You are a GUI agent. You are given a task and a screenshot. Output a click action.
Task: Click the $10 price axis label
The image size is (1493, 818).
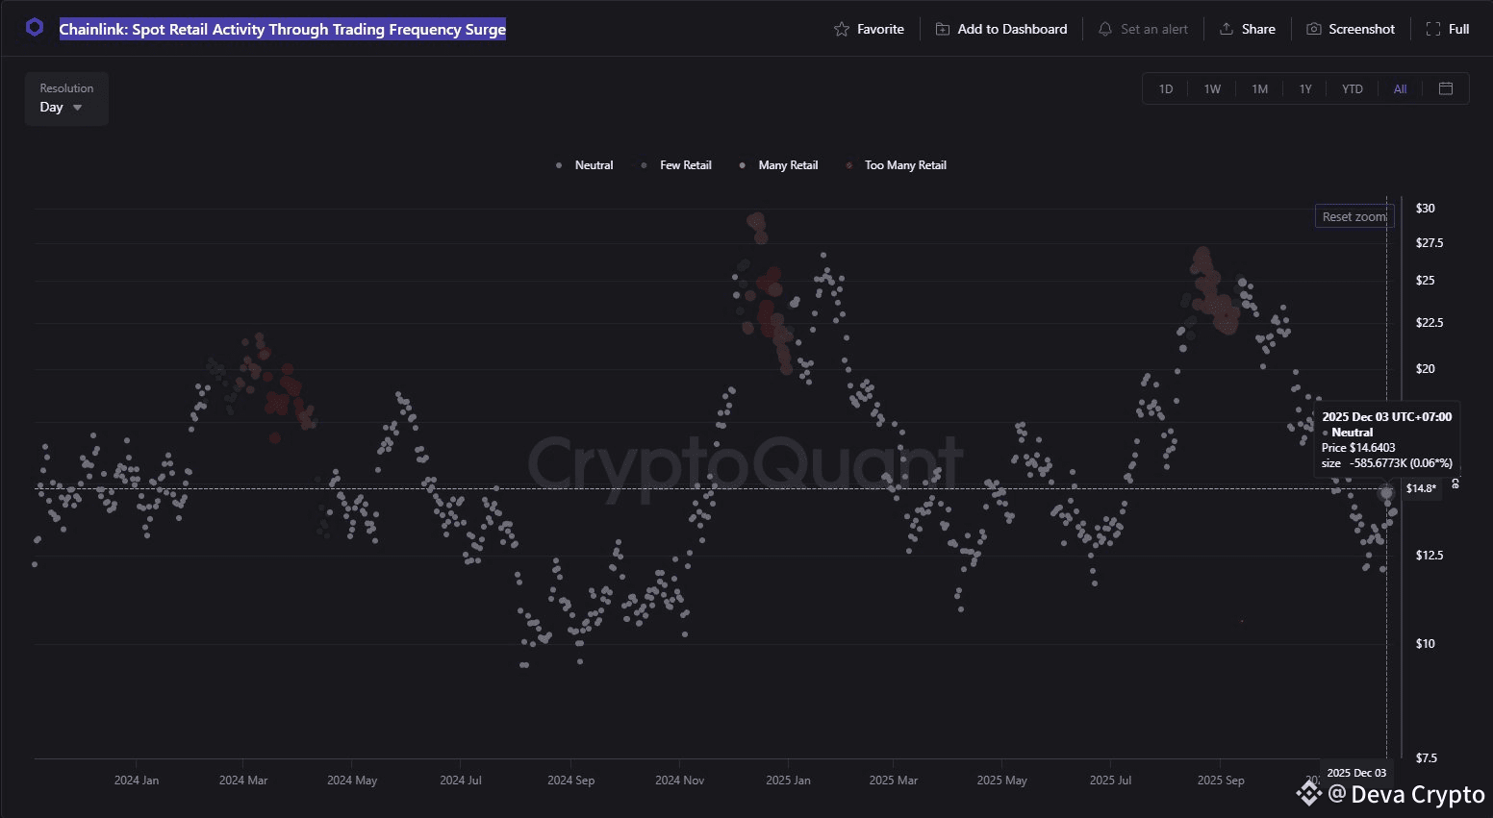1425,644
